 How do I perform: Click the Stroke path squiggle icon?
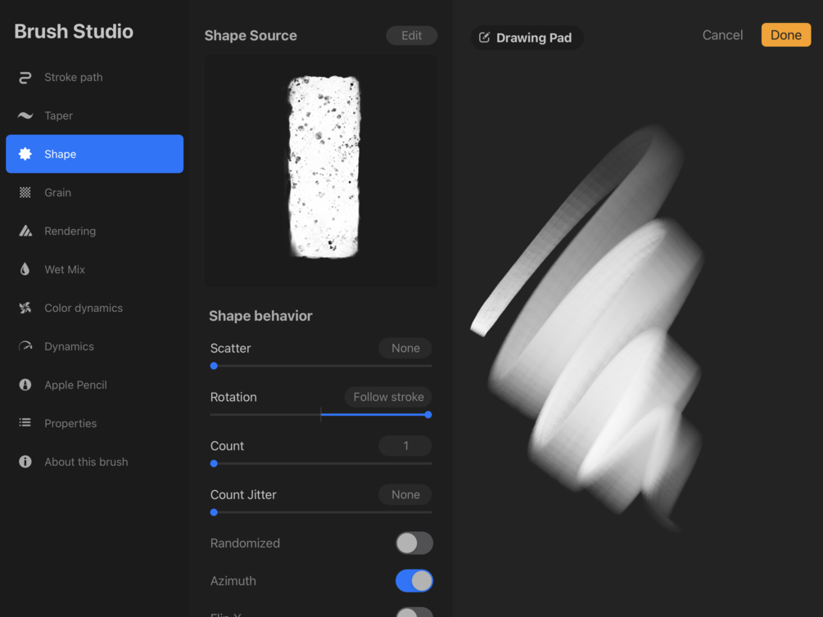pos(25,78)
